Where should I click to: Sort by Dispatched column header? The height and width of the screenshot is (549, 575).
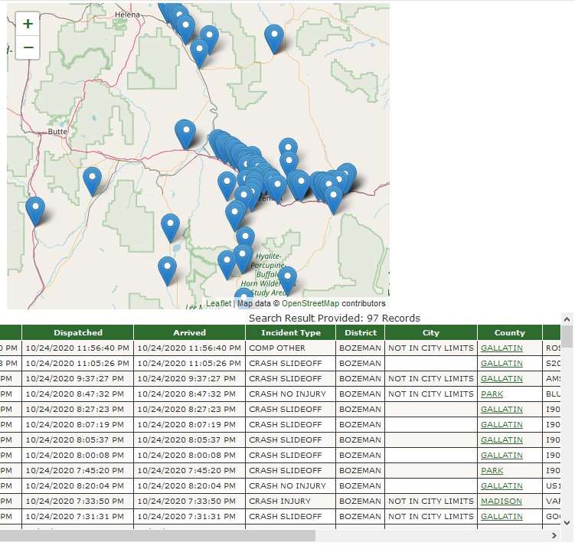pos(78,332)
